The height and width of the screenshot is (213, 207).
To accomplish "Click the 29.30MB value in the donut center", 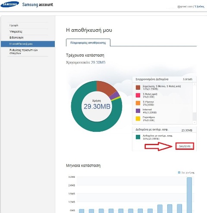I will pyautogui.click(x=97, y=106).
